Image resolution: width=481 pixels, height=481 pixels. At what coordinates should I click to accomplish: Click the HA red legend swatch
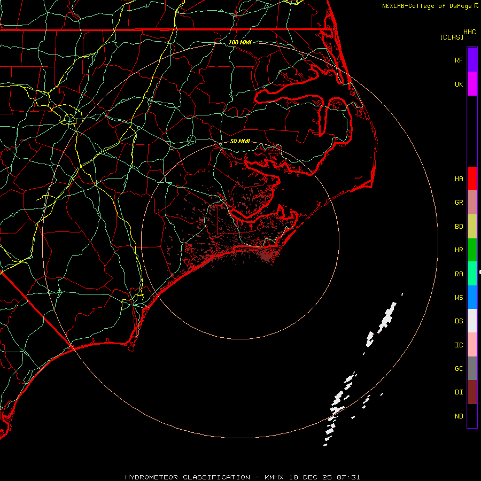472,179
